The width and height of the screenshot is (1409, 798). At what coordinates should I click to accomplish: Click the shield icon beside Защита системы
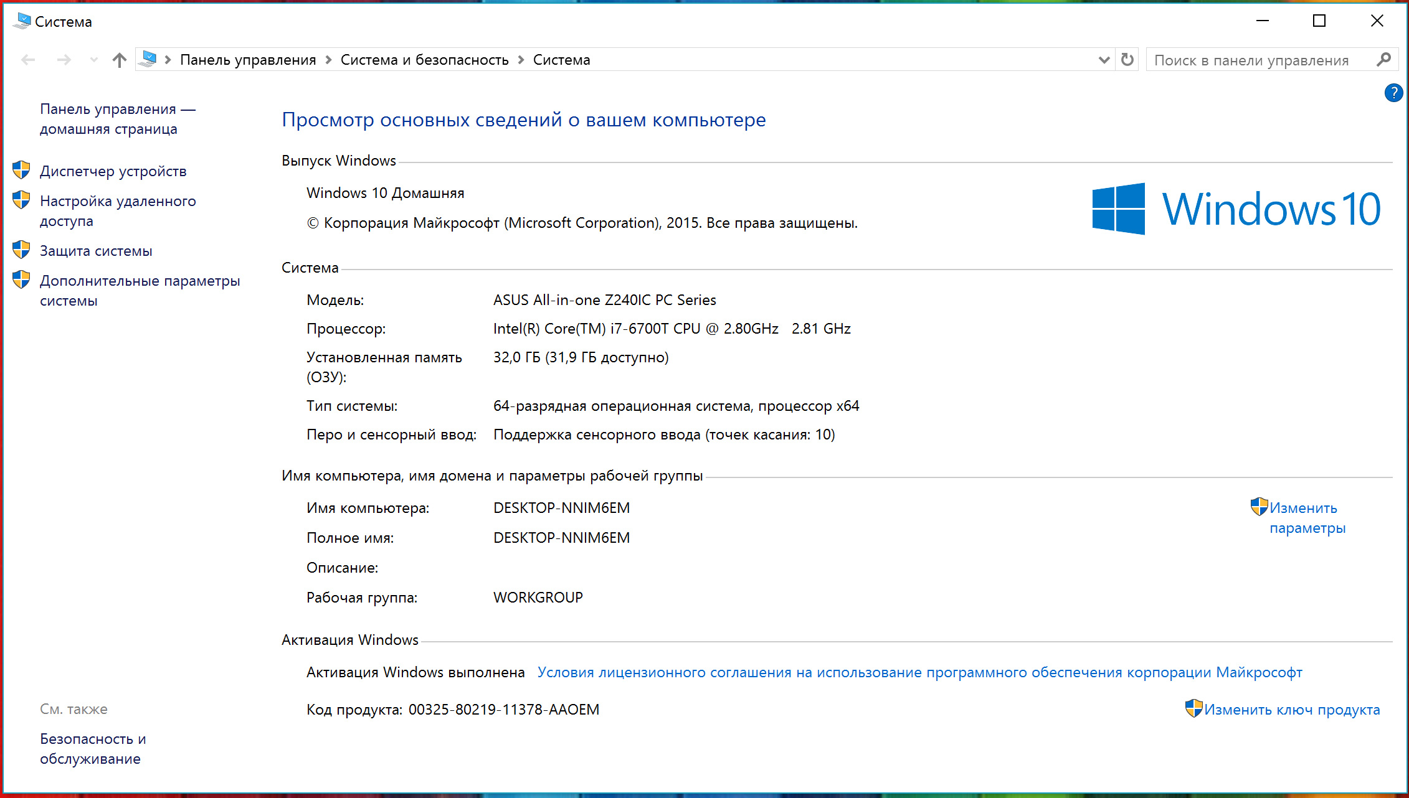click(x=21, y=250)
